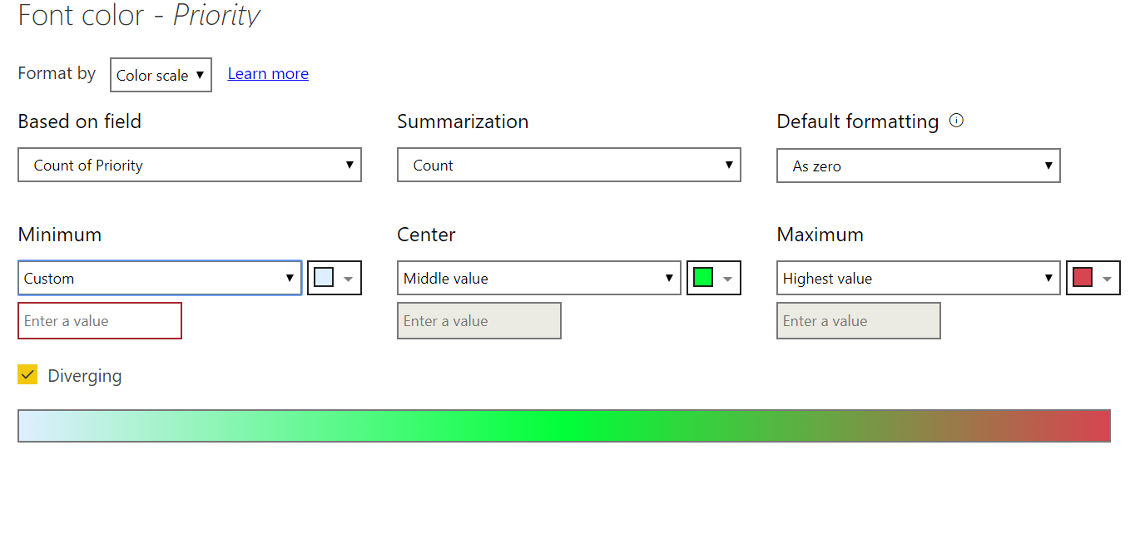This screenshot has width=1145, height=549.
Task: Click the Center heading text
Action: pos(427,235)
